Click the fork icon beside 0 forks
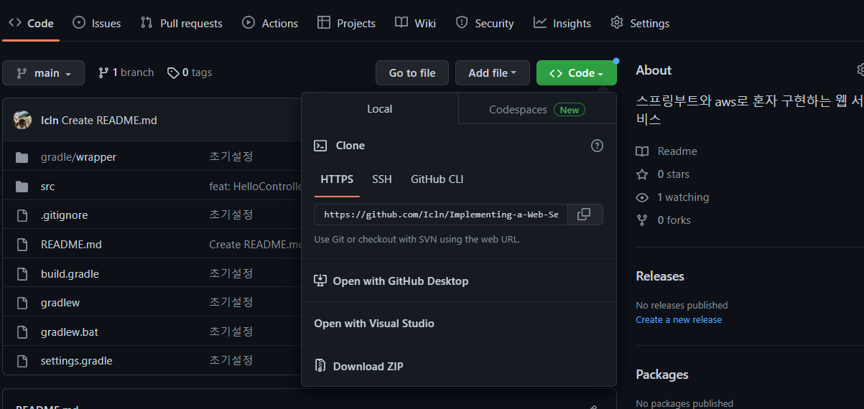The image size is (864, 409). pyautogui.click(x=642, y=220)
